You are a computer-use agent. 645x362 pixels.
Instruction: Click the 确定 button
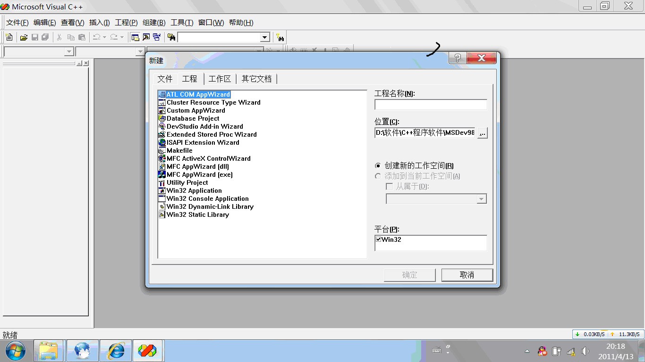[410, 275]
